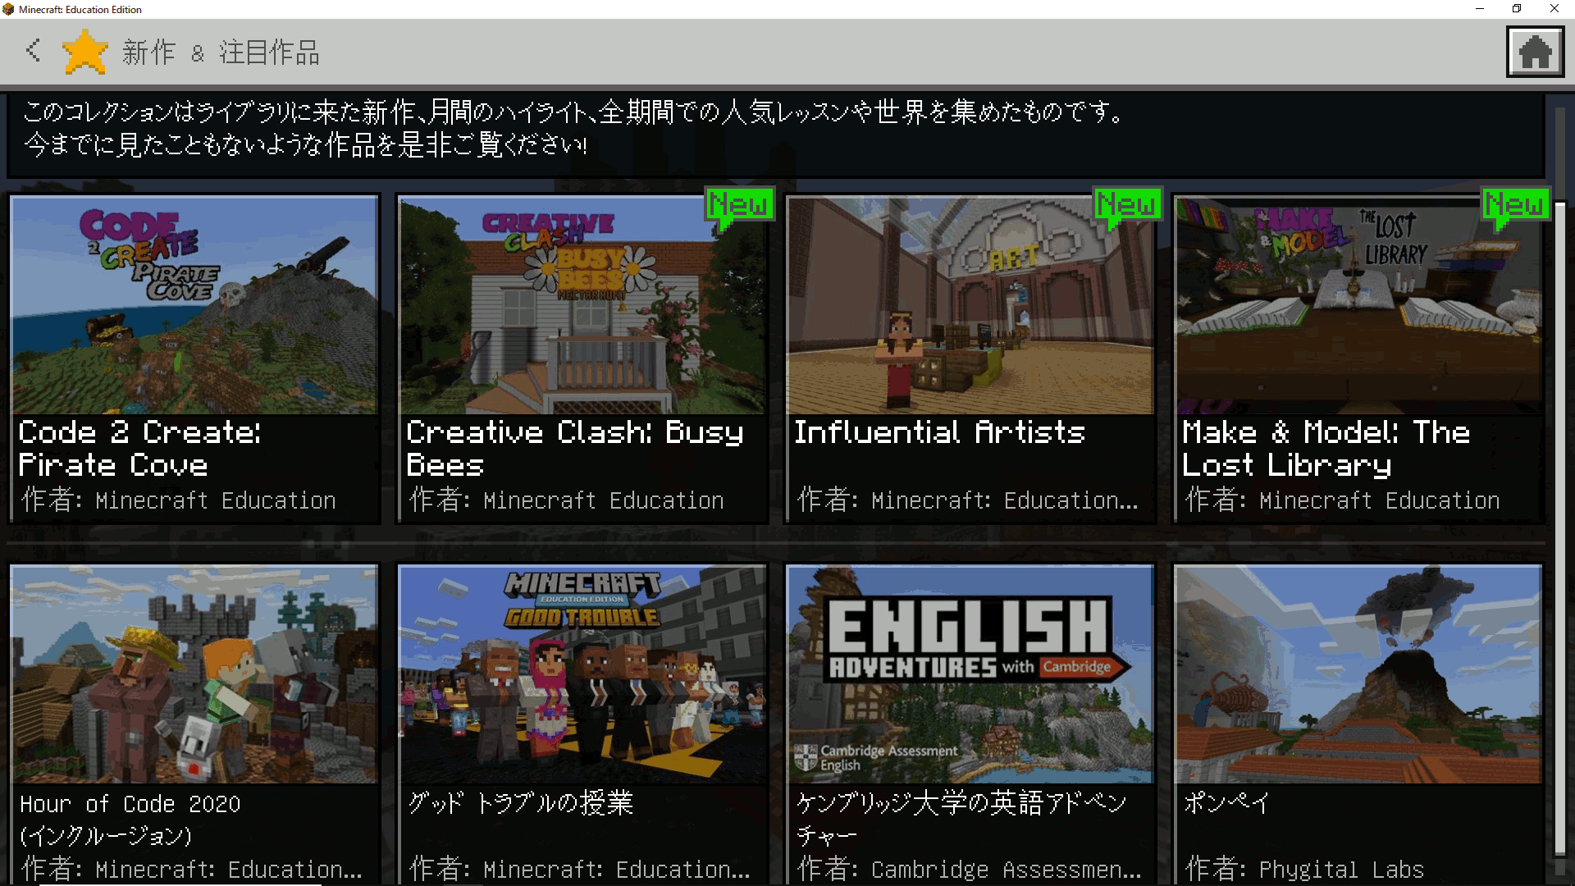The image size is (1575, 886).
Task: Click the New badge on Influential Artists
Action: click(1127, 205)
